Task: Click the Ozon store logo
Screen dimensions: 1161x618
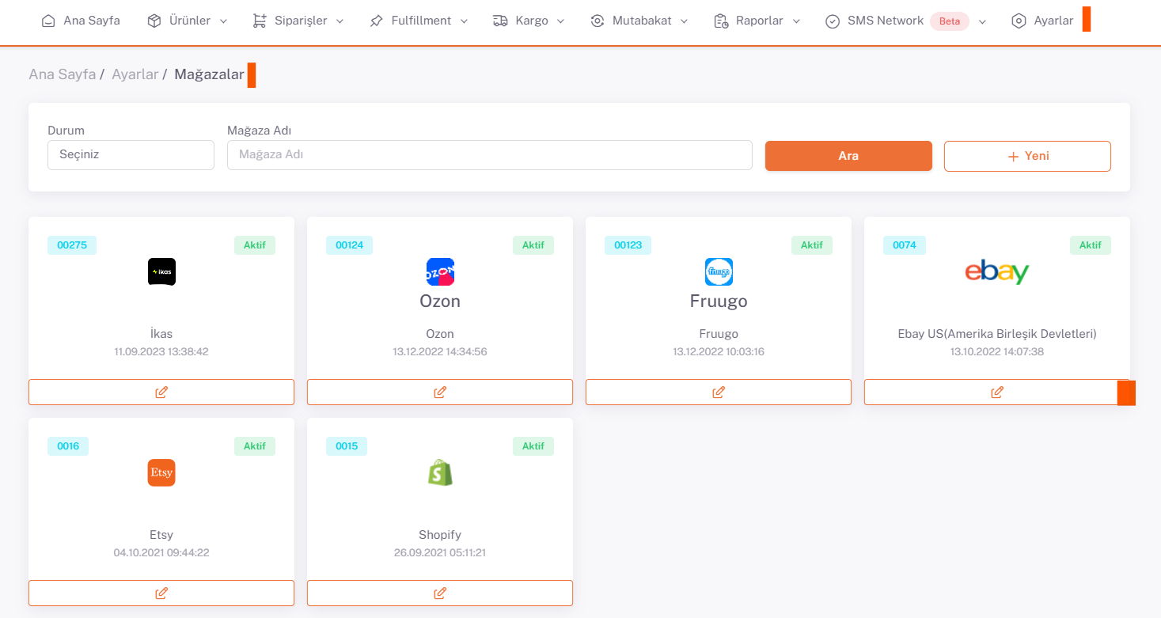Action: click(440, 272)
